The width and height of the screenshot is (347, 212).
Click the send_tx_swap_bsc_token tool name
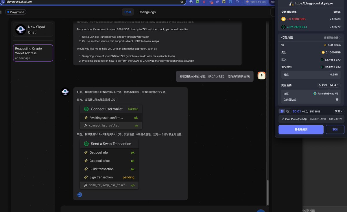click(x=107, y=185)
